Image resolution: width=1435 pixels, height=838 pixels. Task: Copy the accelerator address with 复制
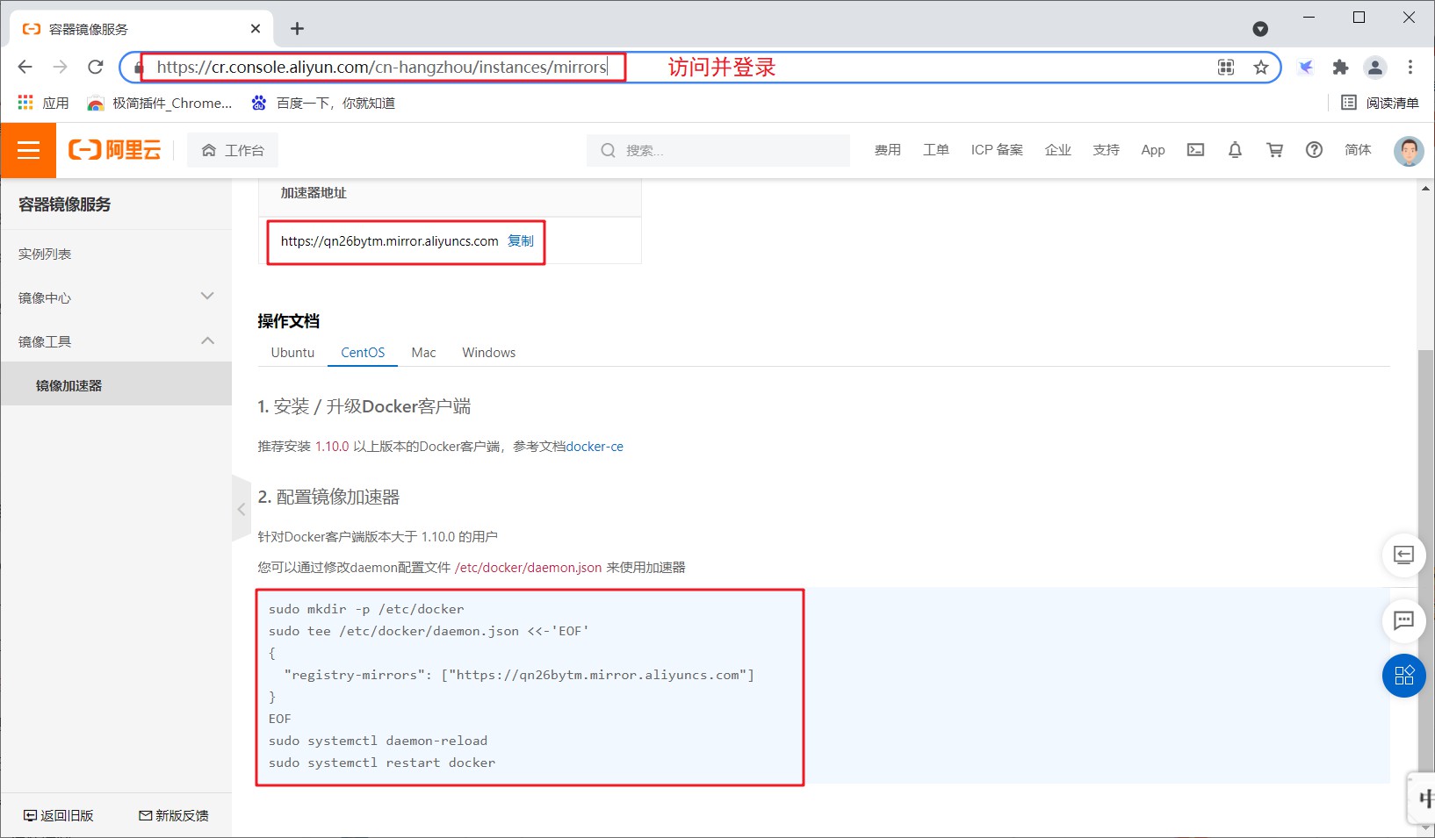click(521, 240)
